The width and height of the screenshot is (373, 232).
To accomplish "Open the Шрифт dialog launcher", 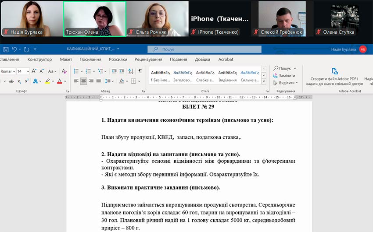I will click(68, 91).
